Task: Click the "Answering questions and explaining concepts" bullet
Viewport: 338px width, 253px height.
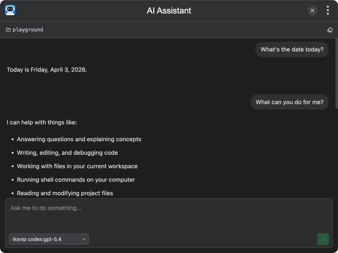Action: (x=79, y=139)
